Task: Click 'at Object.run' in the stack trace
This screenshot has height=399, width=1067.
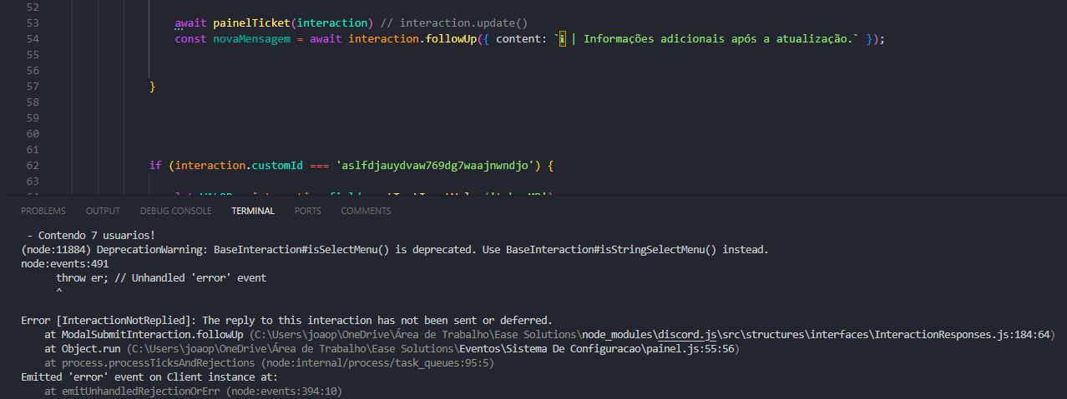Action: tap(83, 350)
